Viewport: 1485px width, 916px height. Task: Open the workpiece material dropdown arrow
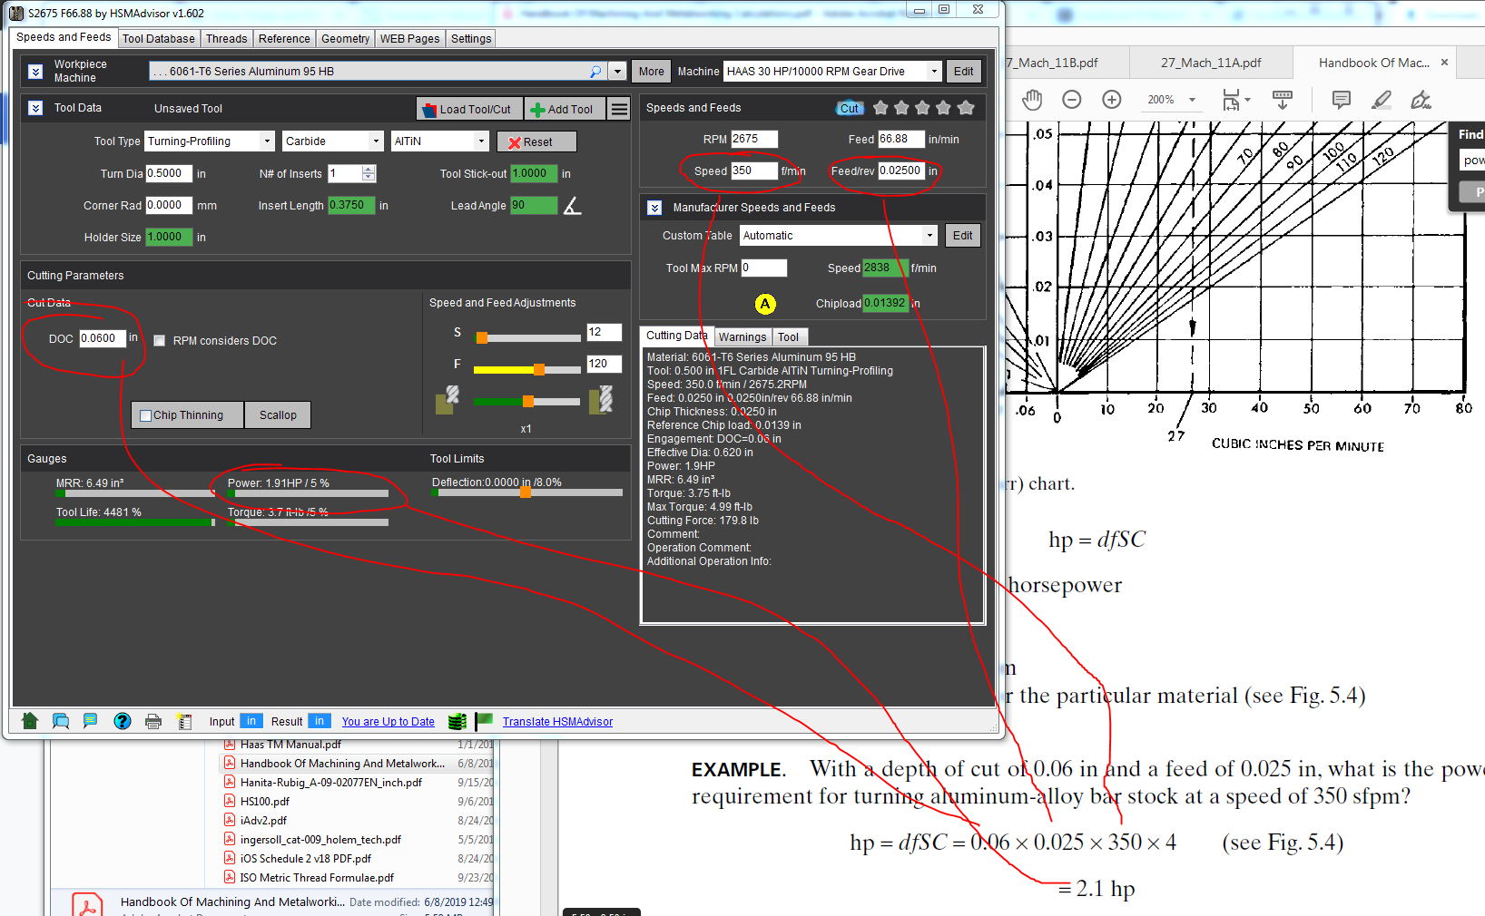617,71
